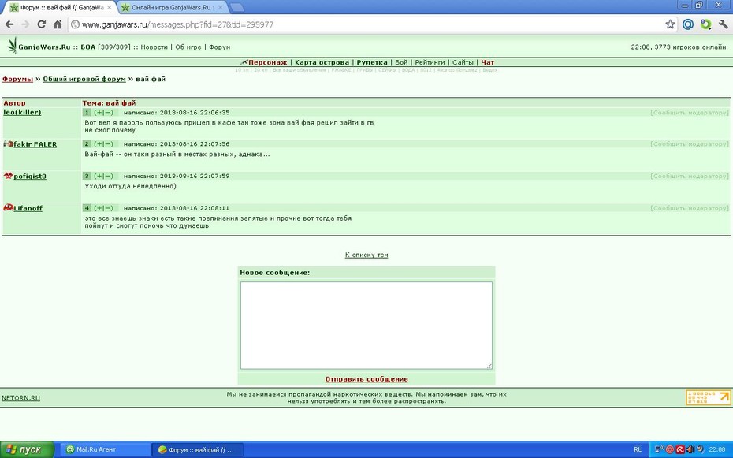This screenshot has width=733, height=458.
Task: Open the leo(killer) author profile
Action: pos(22,112)
